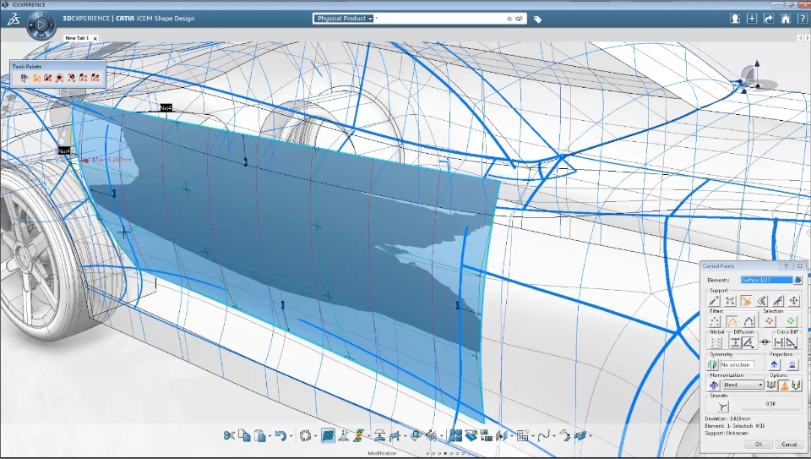Click the Home icon in top bar
Image resolution: width=811 pixels, height=459 pixels.
786,19
